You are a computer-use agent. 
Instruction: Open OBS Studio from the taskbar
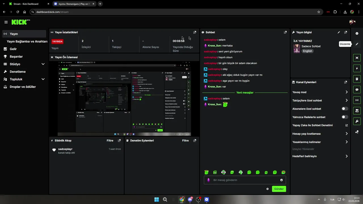pyautogui.click(x=198, y=199)
